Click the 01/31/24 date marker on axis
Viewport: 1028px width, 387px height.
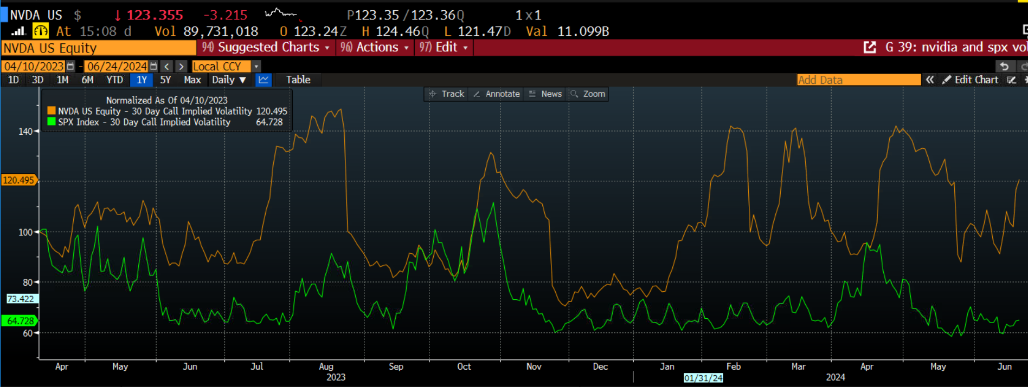click(703, 378)
